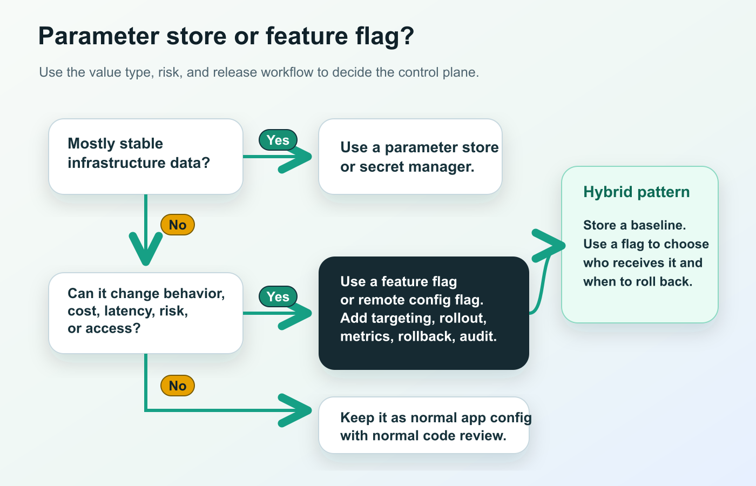This screenshot has height=486, width=756.
Task: Click the 'Parameter store or feature flag?' title
Action: 226,37
